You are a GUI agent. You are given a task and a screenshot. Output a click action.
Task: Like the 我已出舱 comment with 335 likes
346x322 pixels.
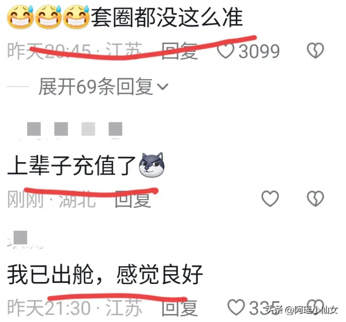236,307
